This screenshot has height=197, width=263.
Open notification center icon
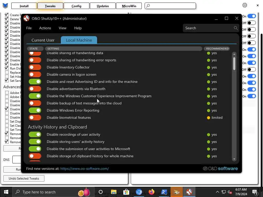(255, 192)
